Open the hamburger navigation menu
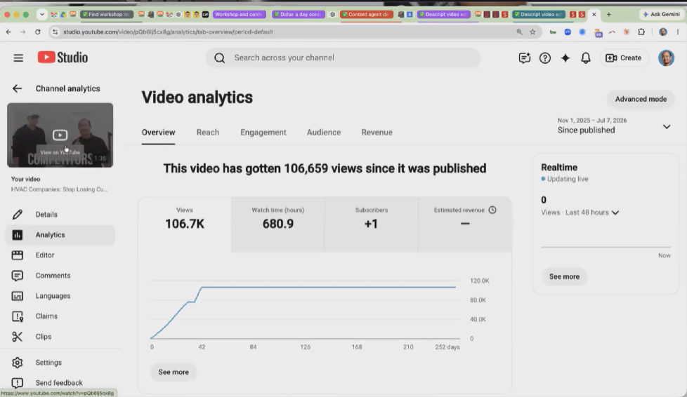Screen dimensions: 687x397 pyautogui.click(x=18, y=58)
